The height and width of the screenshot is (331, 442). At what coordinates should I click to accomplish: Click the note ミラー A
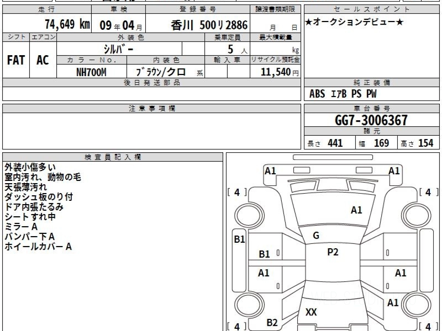(21, 227)
